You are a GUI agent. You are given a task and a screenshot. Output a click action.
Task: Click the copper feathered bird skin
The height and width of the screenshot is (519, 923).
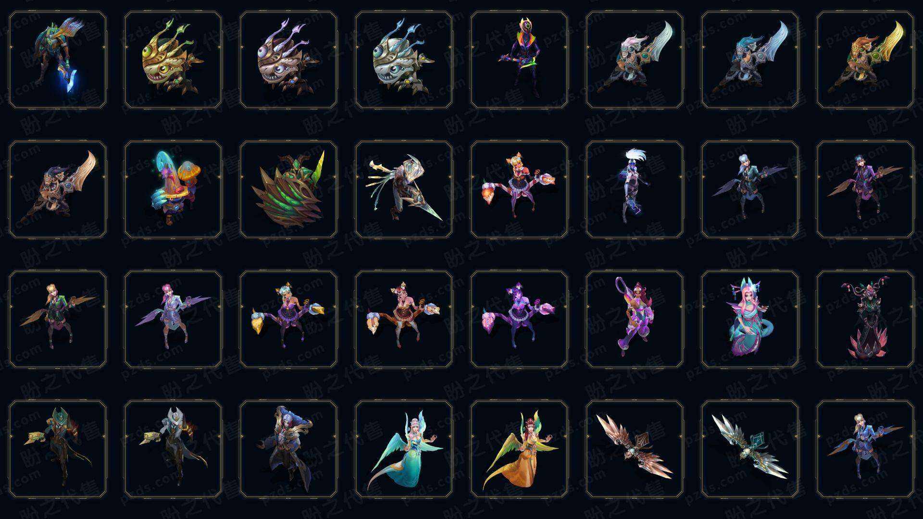coord(635,449)
